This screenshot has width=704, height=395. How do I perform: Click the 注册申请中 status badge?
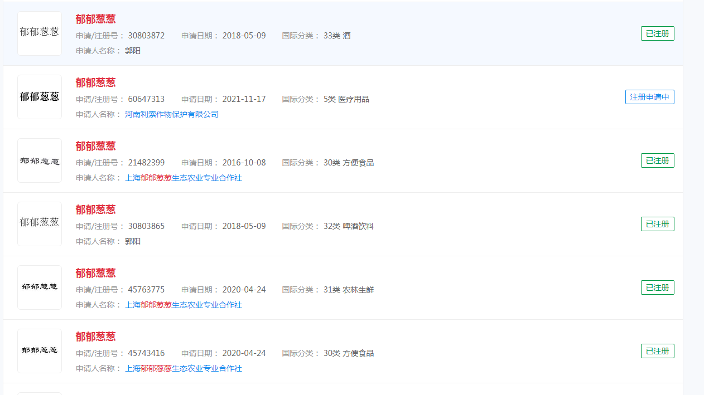(x=649, y=97)
